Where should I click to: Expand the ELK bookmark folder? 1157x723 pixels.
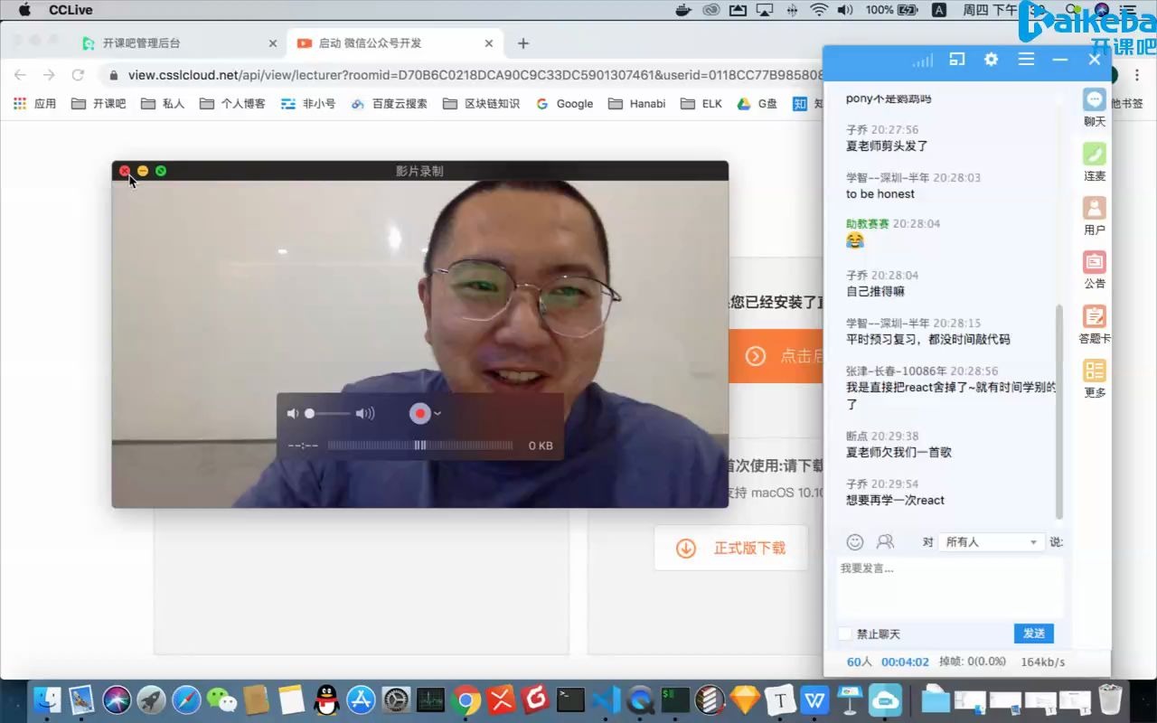(701, 104)
